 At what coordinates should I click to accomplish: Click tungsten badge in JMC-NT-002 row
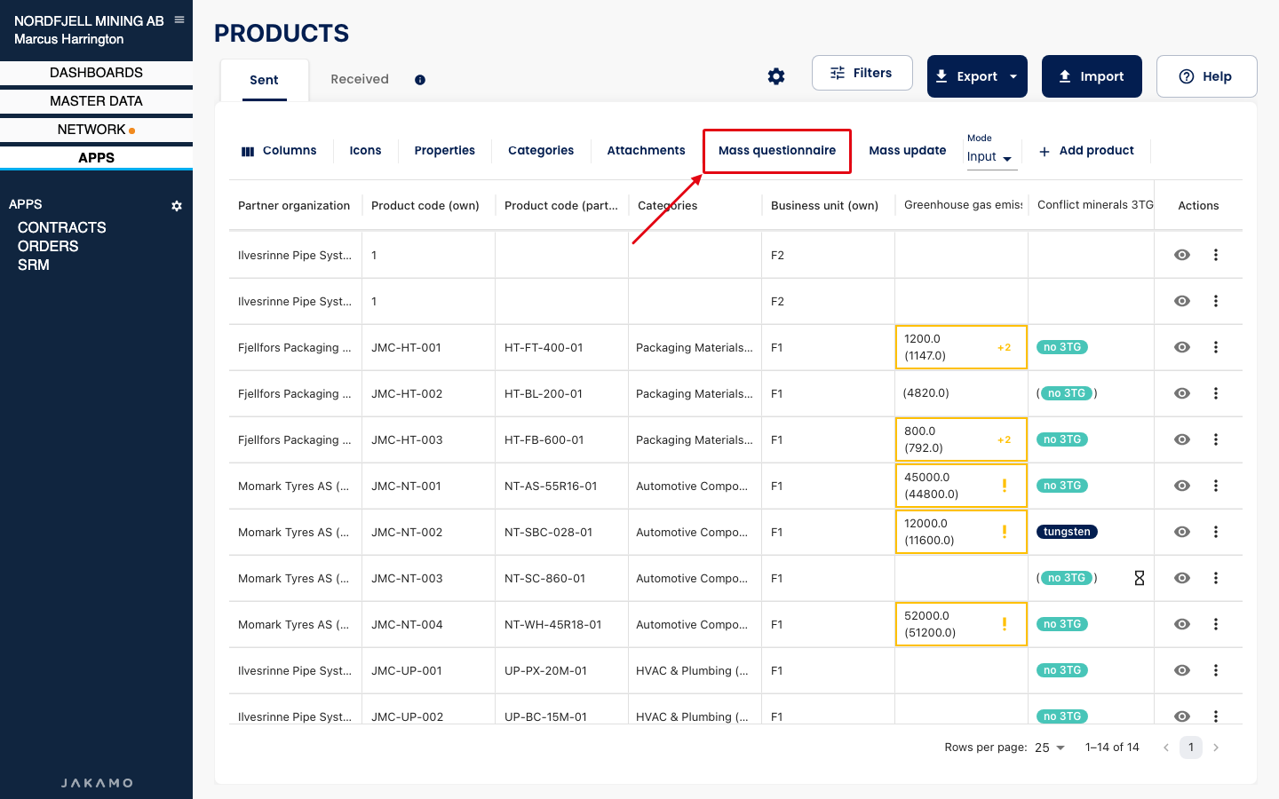point(1067,532)
